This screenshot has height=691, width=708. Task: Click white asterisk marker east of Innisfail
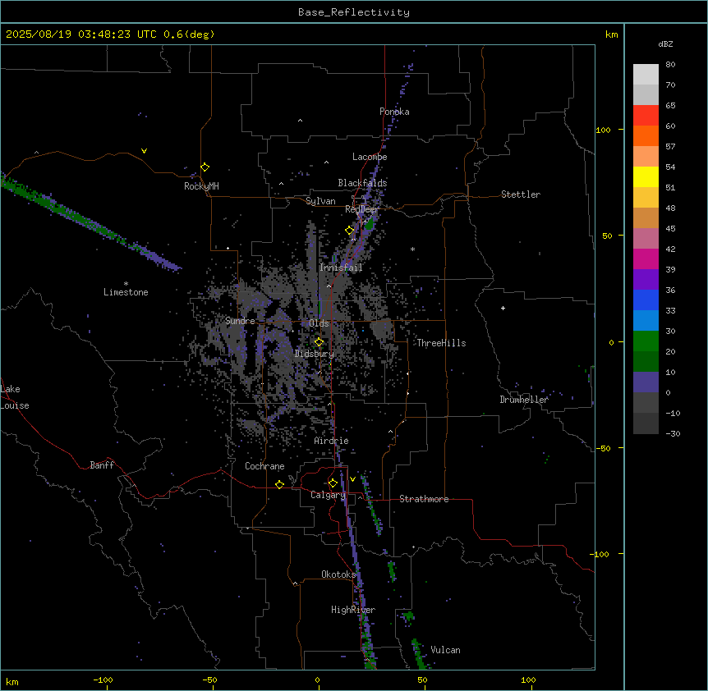412,249
